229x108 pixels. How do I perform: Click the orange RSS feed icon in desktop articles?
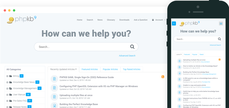[163, 77]
